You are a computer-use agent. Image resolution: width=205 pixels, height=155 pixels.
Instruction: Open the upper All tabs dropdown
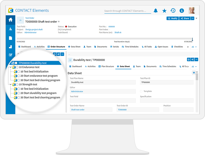click(194, 47)
